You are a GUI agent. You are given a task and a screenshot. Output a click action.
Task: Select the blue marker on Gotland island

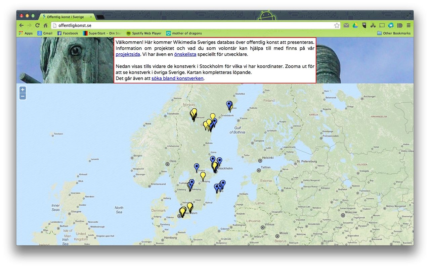point(223,184)
